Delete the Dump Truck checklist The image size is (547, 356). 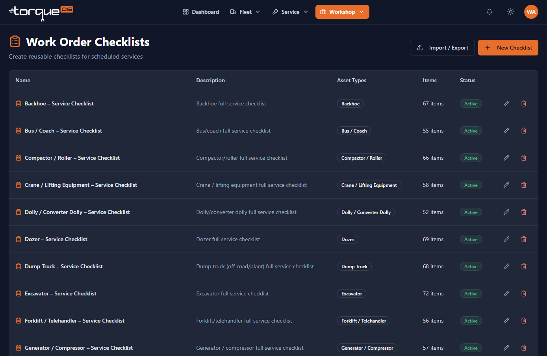(x=524, y=266)
